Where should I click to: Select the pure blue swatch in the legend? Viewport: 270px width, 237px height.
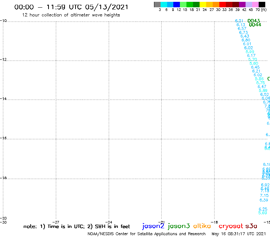pyautogui.click(x=177, y=5)
